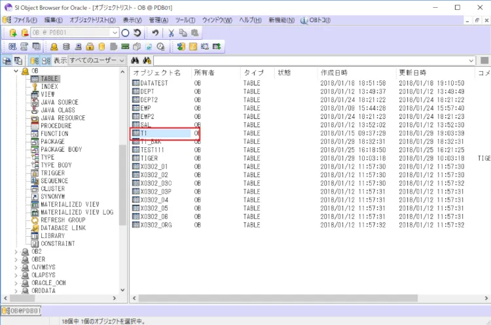The image size is (491, 325).
Task: Expand the OJVMSYS user node
Action: pyautogui.click(x=16, y=267)
